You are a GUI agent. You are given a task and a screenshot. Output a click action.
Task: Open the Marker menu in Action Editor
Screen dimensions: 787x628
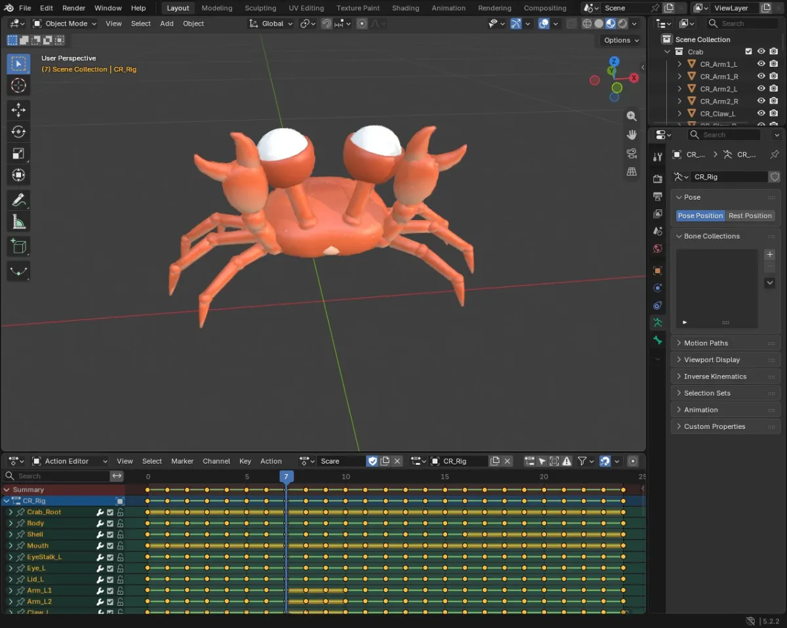[182, 461]
